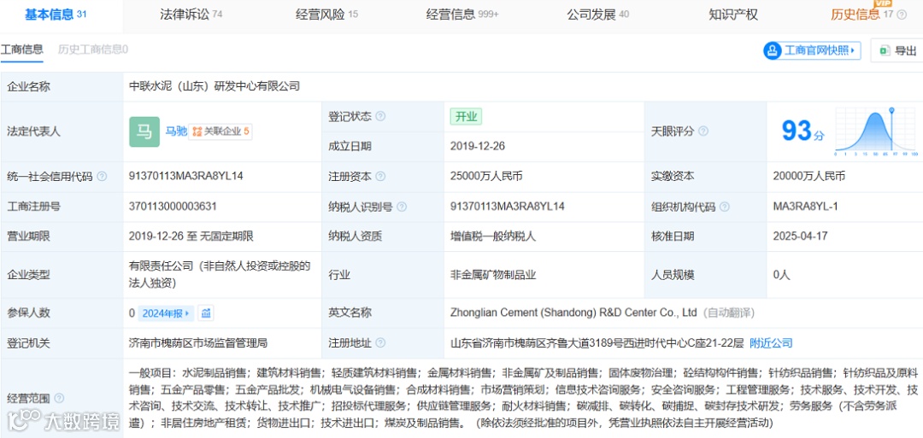Open 工商官网快照 snapshot

(813, 50)
